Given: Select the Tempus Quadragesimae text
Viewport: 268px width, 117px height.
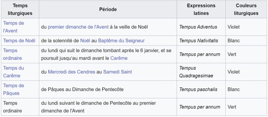Looking at the screenshot, I should [196, 72].
